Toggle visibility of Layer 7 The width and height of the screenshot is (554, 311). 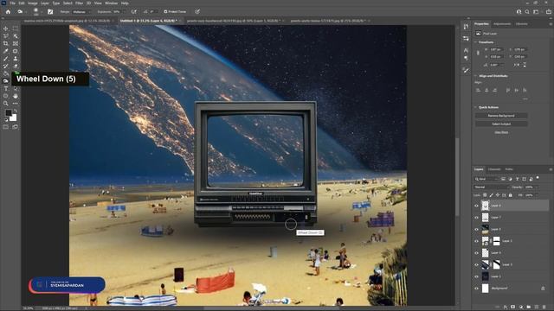476,218
